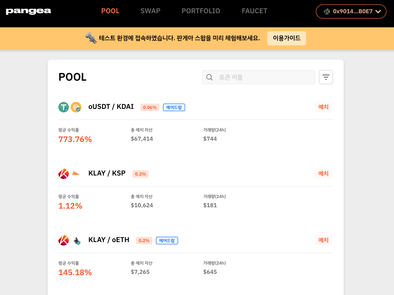The image size is (394, 295).
Task: Open the KLAY / oETH pool
Action: click(x=109, y=240)
